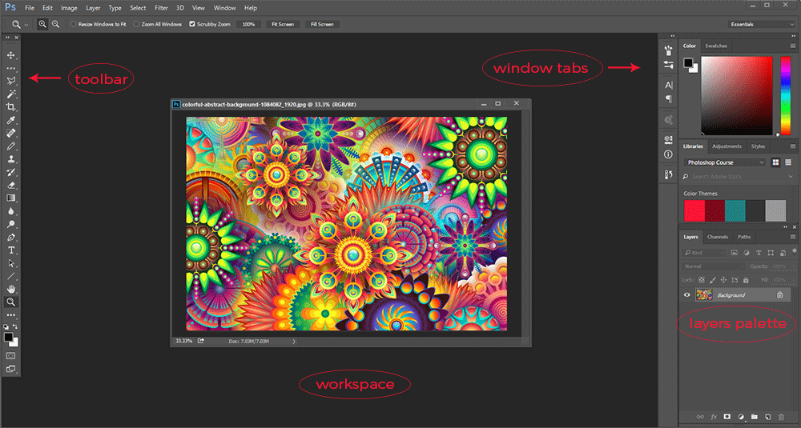Screen dimensions: 801x428
Task: Open the Image menu
Action: point(69,8)
